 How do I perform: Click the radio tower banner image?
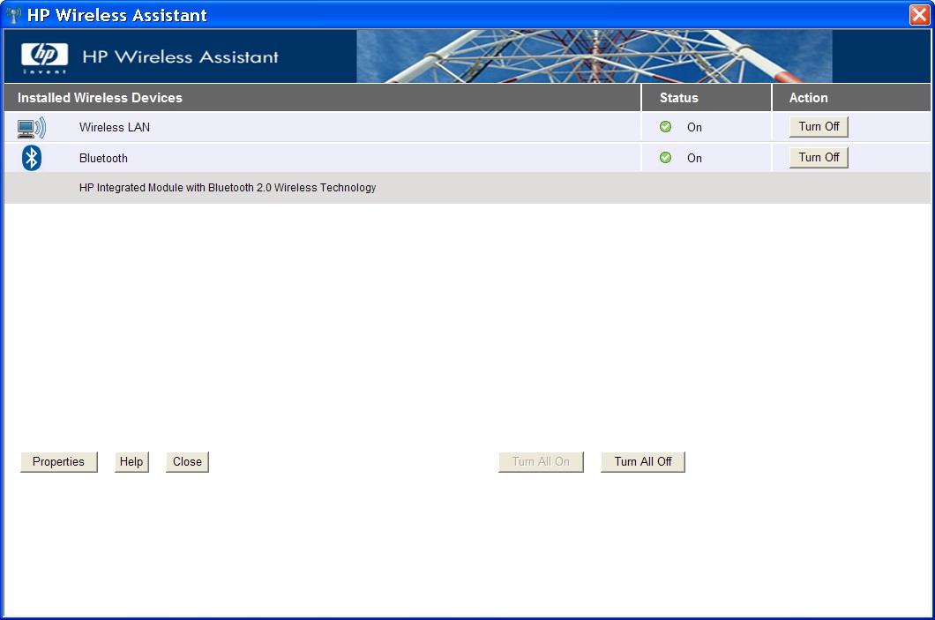(594, 56)
